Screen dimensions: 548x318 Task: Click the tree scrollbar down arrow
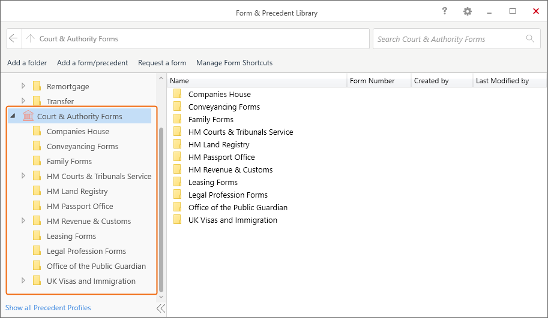click(161, 296)
